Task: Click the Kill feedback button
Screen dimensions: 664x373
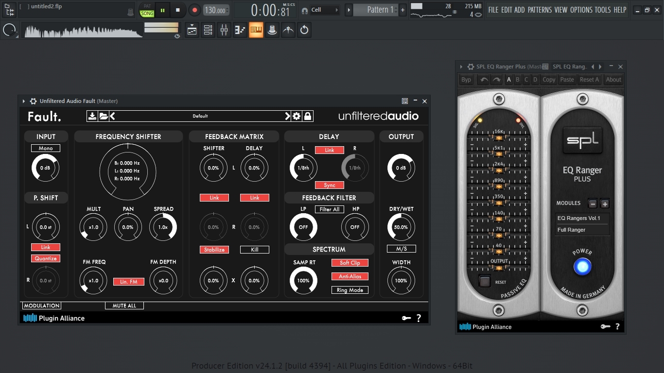Action: click(255, 250)
